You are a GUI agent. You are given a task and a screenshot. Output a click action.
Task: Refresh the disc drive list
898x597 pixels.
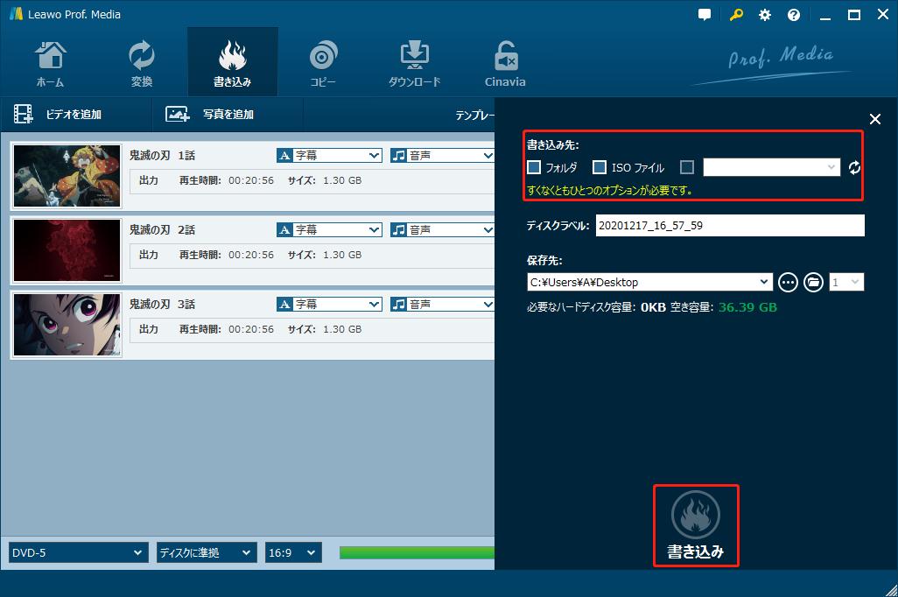click(x=854, y=167)
